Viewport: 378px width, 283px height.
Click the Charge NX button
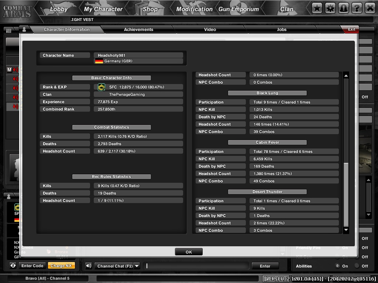(x=61, y=266)
